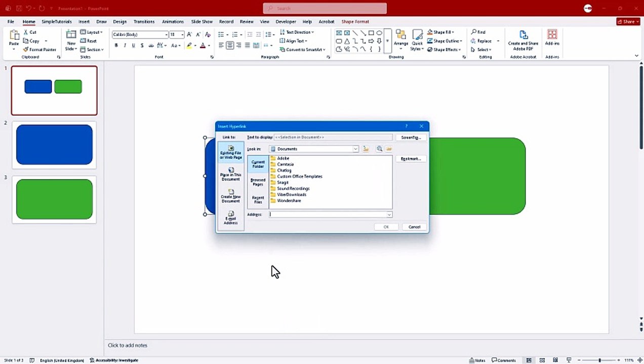Expand the shapes gallery More arrow
The width and height of the screenshot is (644, 364).
[388, 40]
